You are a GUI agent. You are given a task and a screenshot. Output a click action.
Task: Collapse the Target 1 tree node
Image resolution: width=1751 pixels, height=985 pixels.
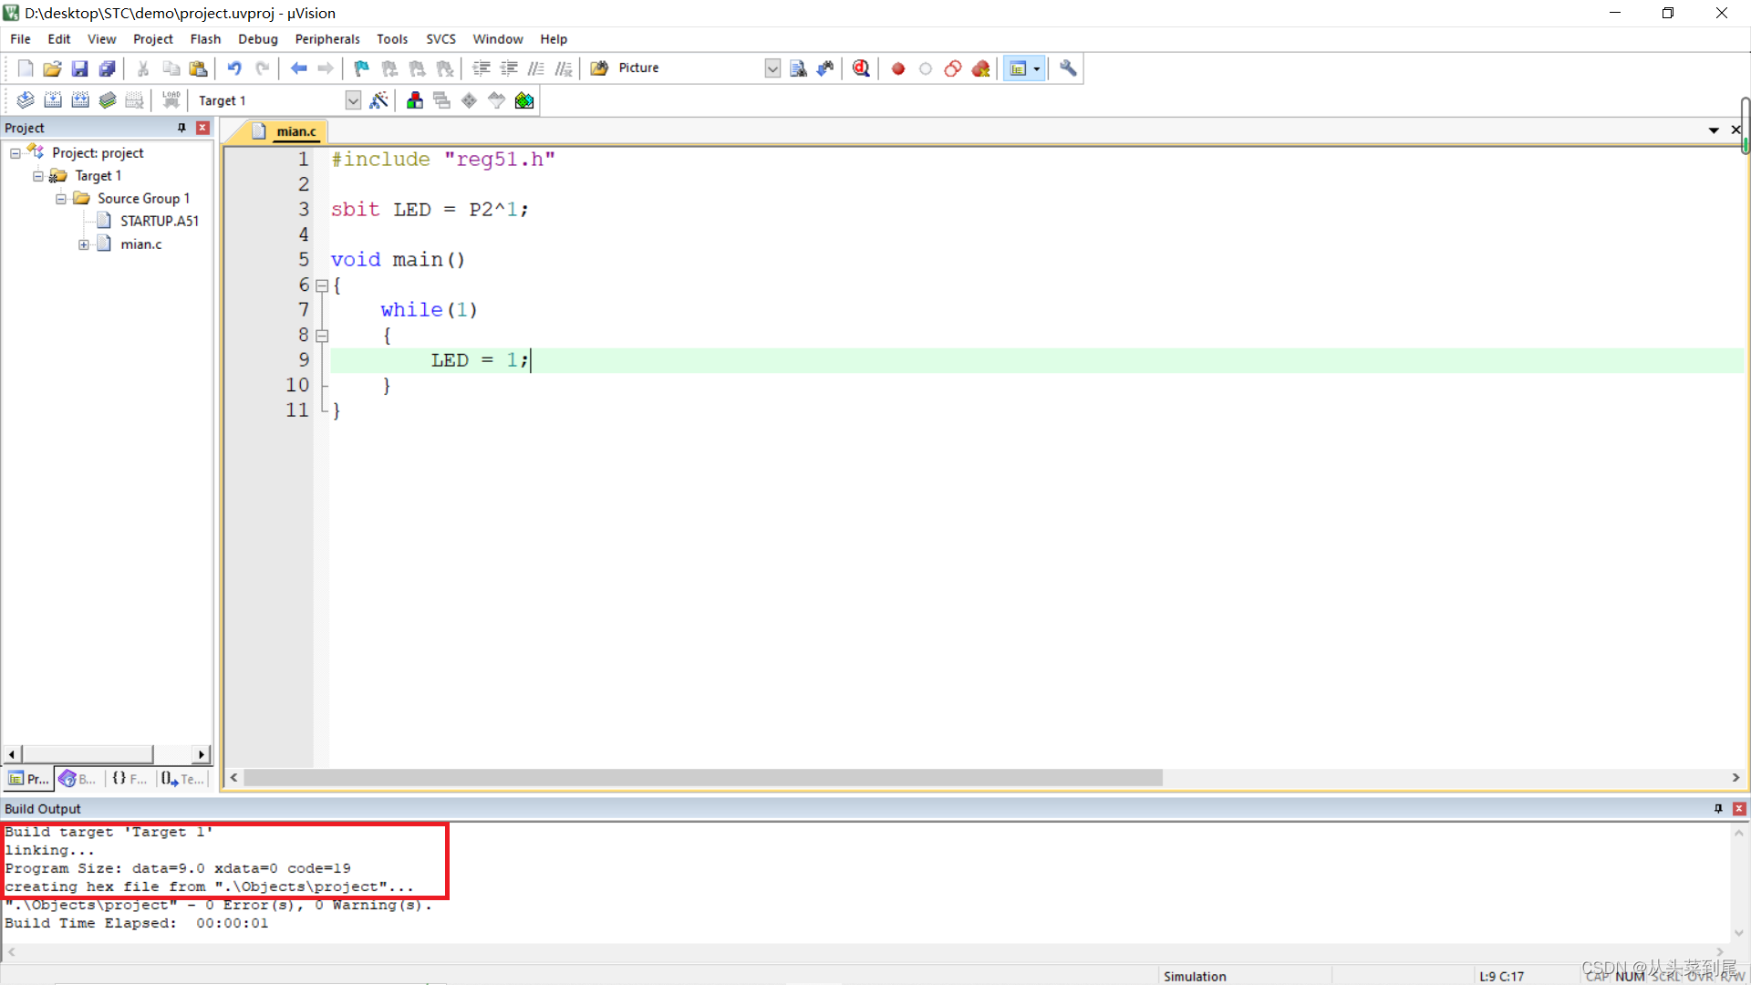(38, 176)
